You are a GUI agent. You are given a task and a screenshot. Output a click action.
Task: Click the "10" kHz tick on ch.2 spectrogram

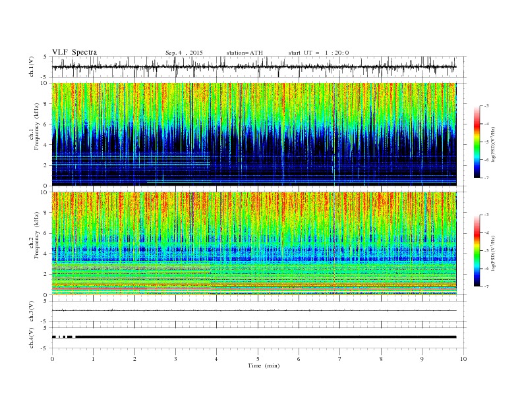point(45,192)
